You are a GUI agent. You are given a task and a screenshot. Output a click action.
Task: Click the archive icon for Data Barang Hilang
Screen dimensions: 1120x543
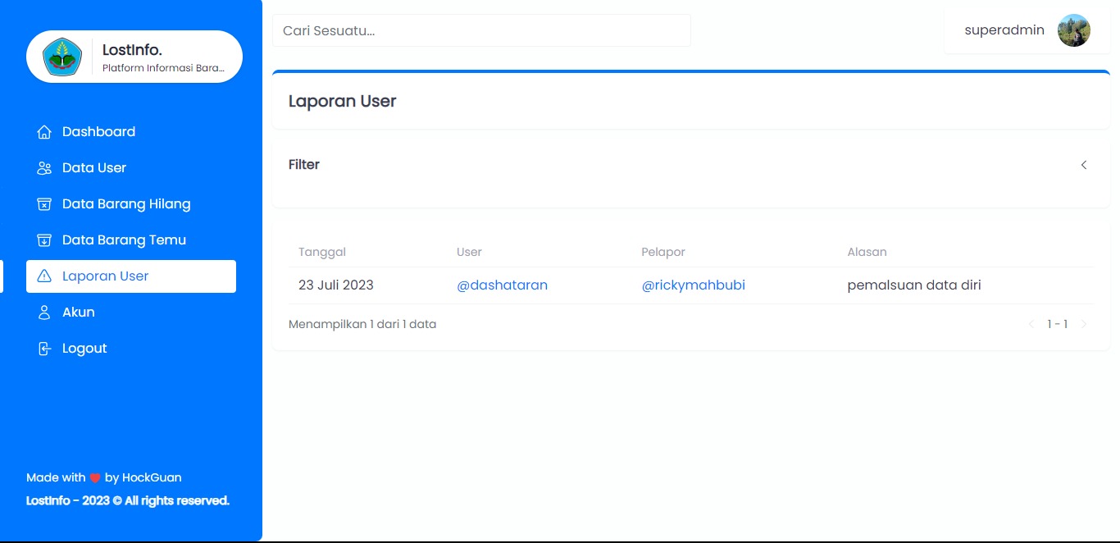pyautogui.click(x=44, y=204)
